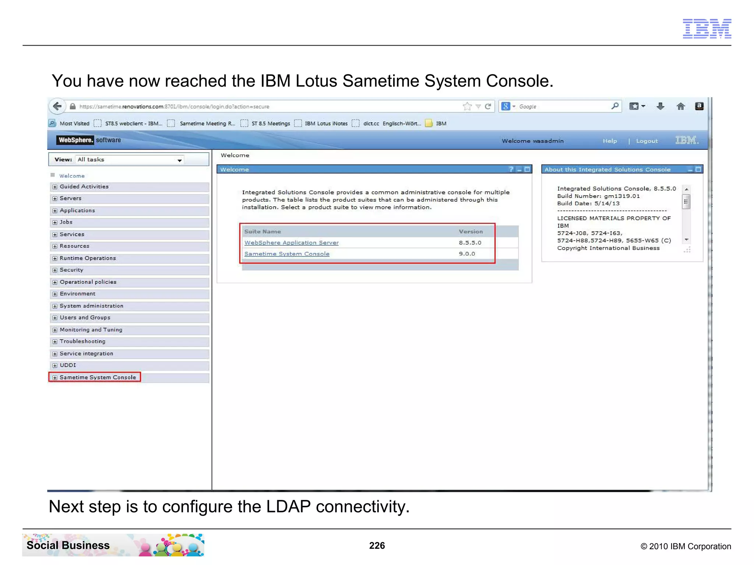Open the Most Visited bookmarks icon
Viewport: 754px width, 565px height.
tap(52, 123)
